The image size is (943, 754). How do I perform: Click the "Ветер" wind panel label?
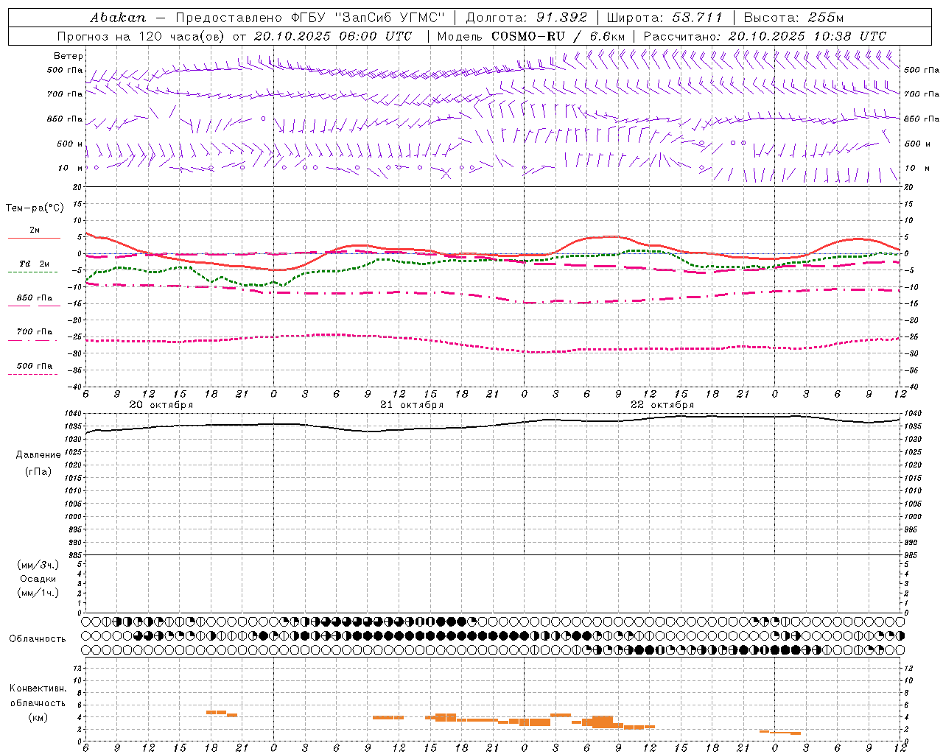click(69, 56)
